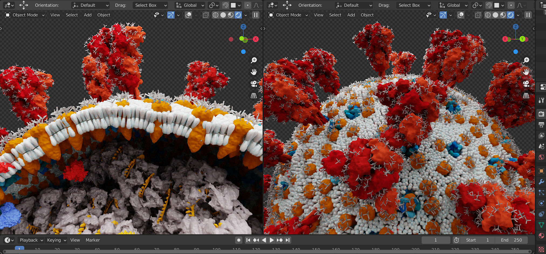
Task: Click the blue Z axis on right viewport gizmo
Action: pyautogui.click(x=516, y=27)
